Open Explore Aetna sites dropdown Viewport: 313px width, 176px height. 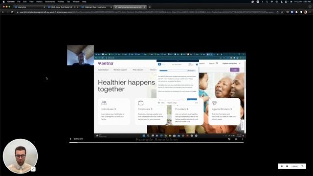click(x=231, y=64)
